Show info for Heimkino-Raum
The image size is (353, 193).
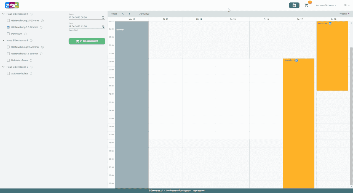[31, 60]
